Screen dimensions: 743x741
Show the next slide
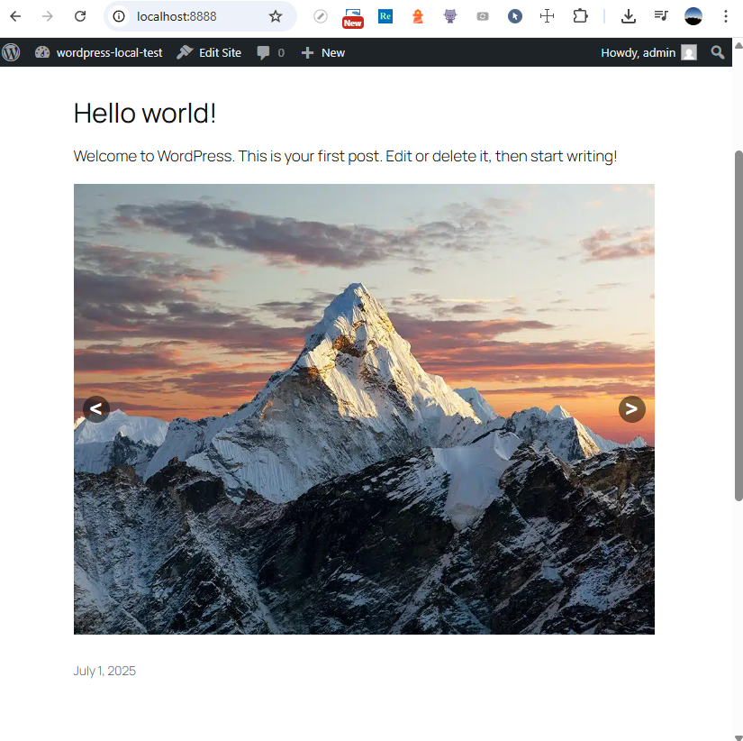[631, 409]
